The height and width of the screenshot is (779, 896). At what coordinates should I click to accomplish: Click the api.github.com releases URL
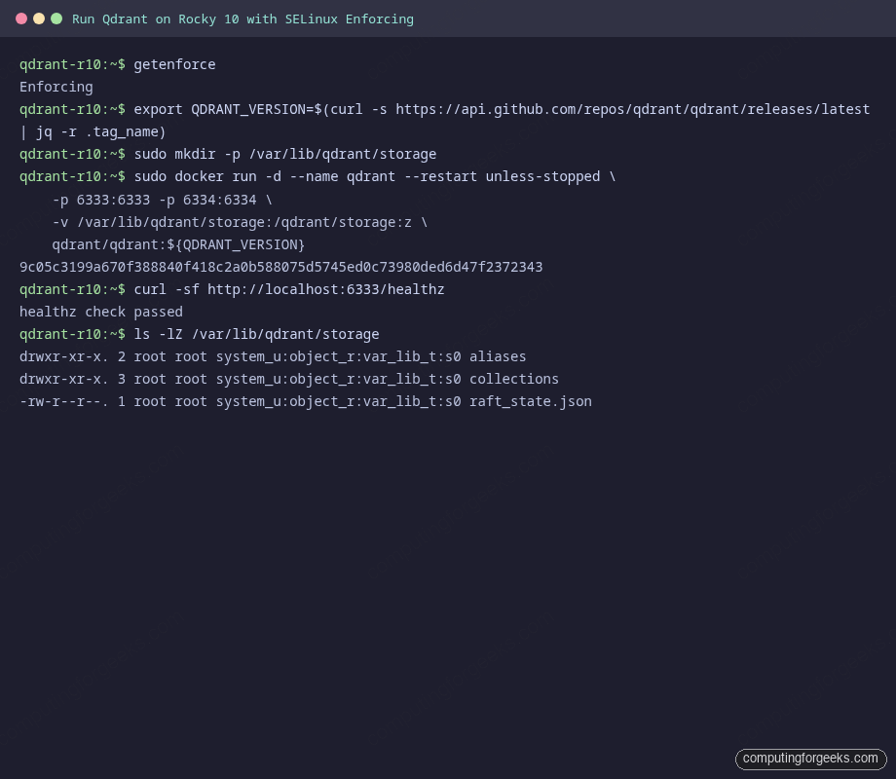click(633, 109)
